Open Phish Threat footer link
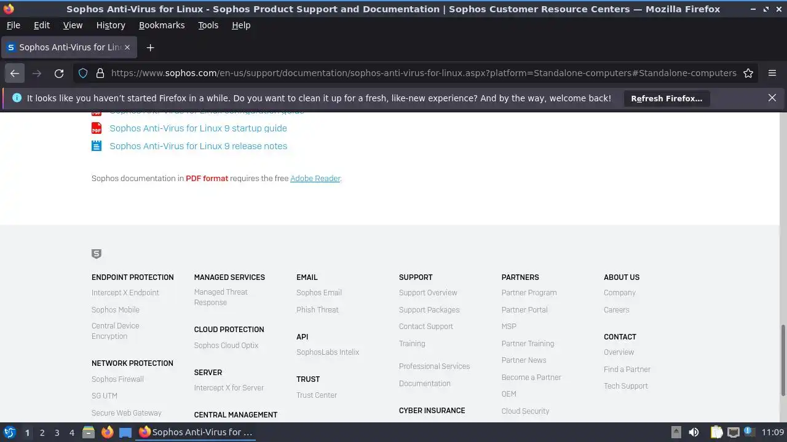 [317, 310]
